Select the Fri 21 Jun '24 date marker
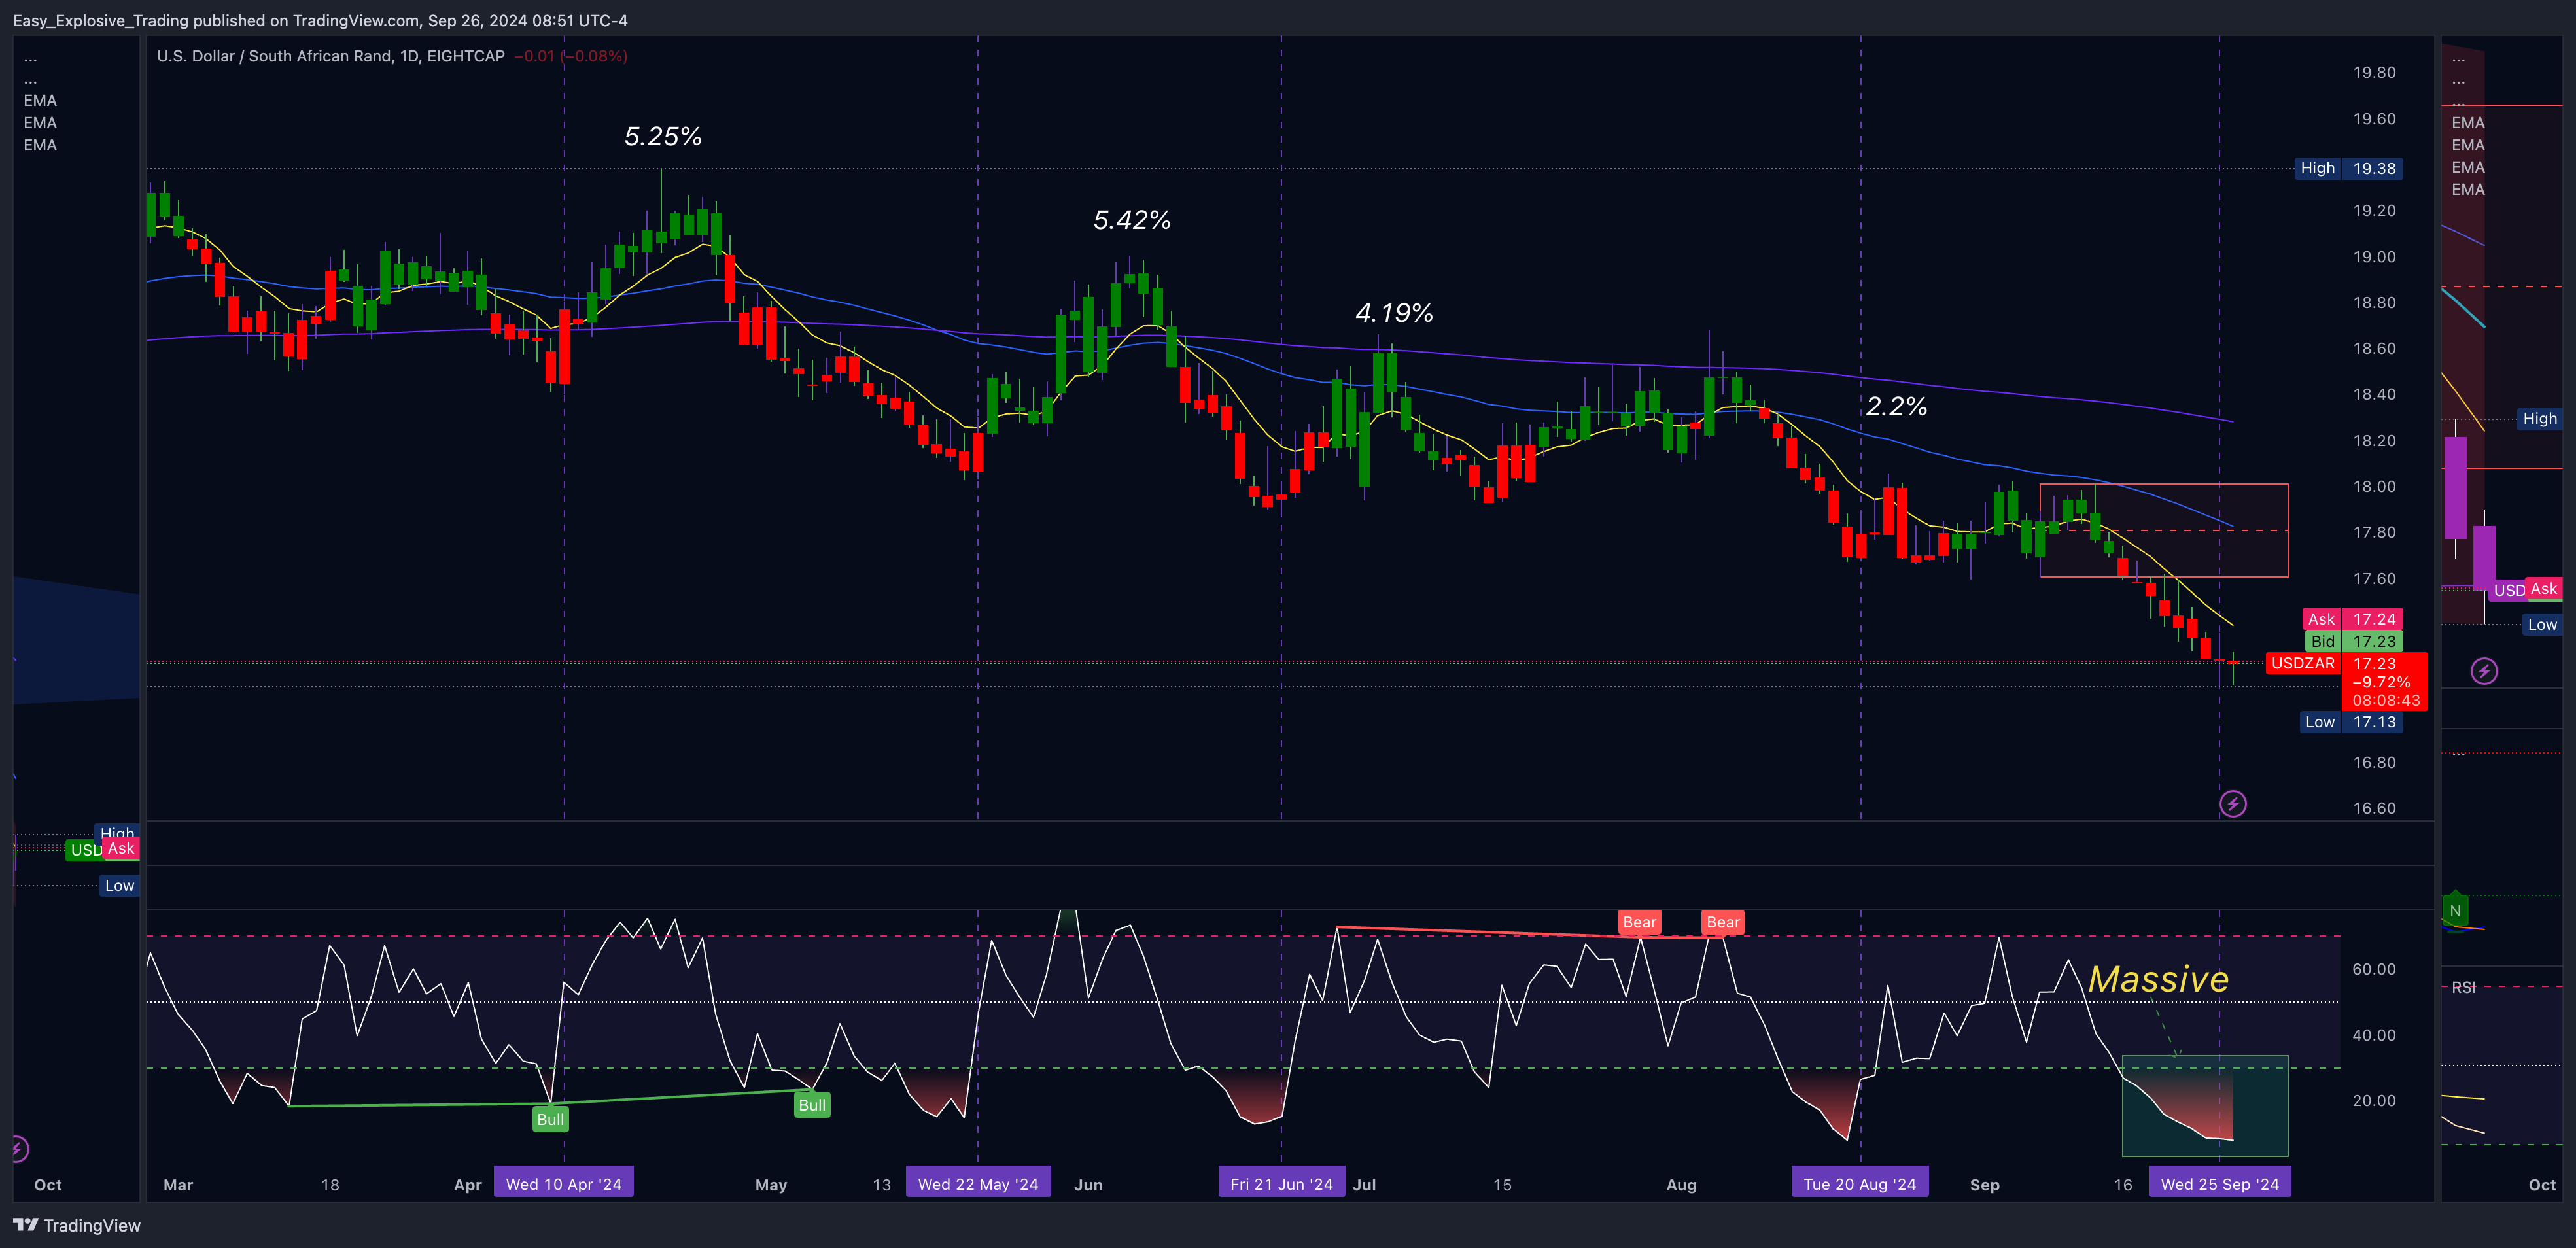The width and height of the screenshot is (2576, 1248). (x=1281, y=1184)
